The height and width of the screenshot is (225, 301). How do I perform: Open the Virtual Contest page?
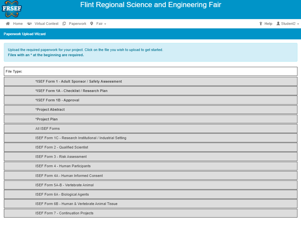[x=46, y=24]
